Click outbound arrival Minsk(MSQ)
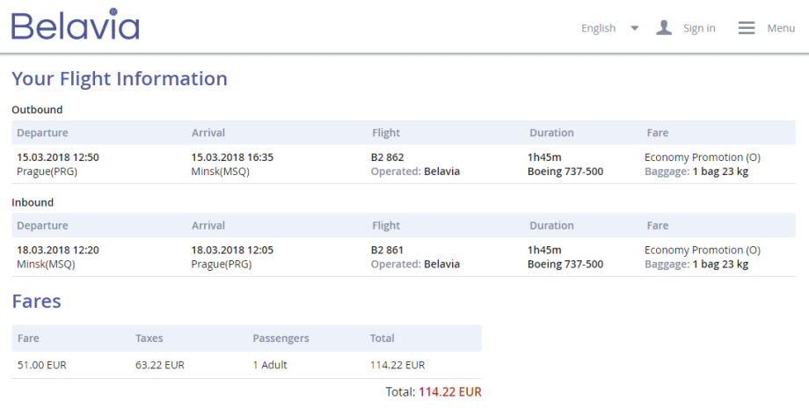The width and height of the screenshot is (809, 408). 221,171
